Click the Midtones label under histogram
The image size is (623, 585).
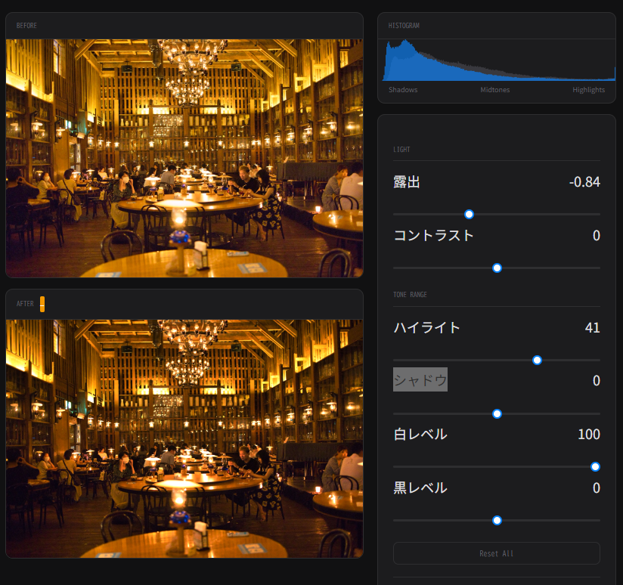click(495, 90)
